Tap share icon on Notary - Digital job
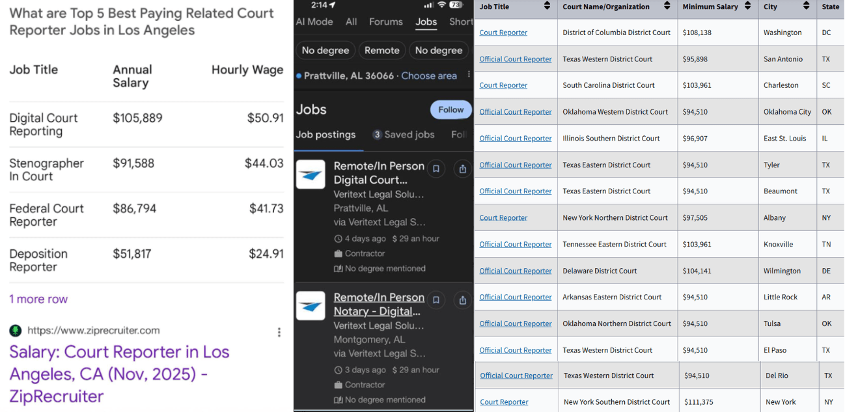 462,300
